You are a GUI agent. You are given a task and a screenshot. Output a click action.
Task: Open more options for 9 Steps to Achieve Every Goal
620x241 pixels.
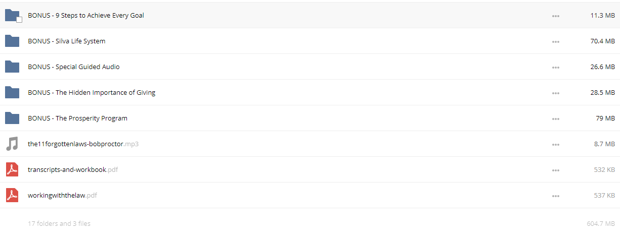coord(556,16)
